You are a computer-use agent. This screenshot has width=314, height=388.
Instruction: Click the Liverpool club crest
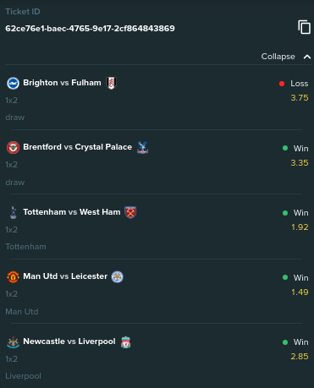click(125, 342)
